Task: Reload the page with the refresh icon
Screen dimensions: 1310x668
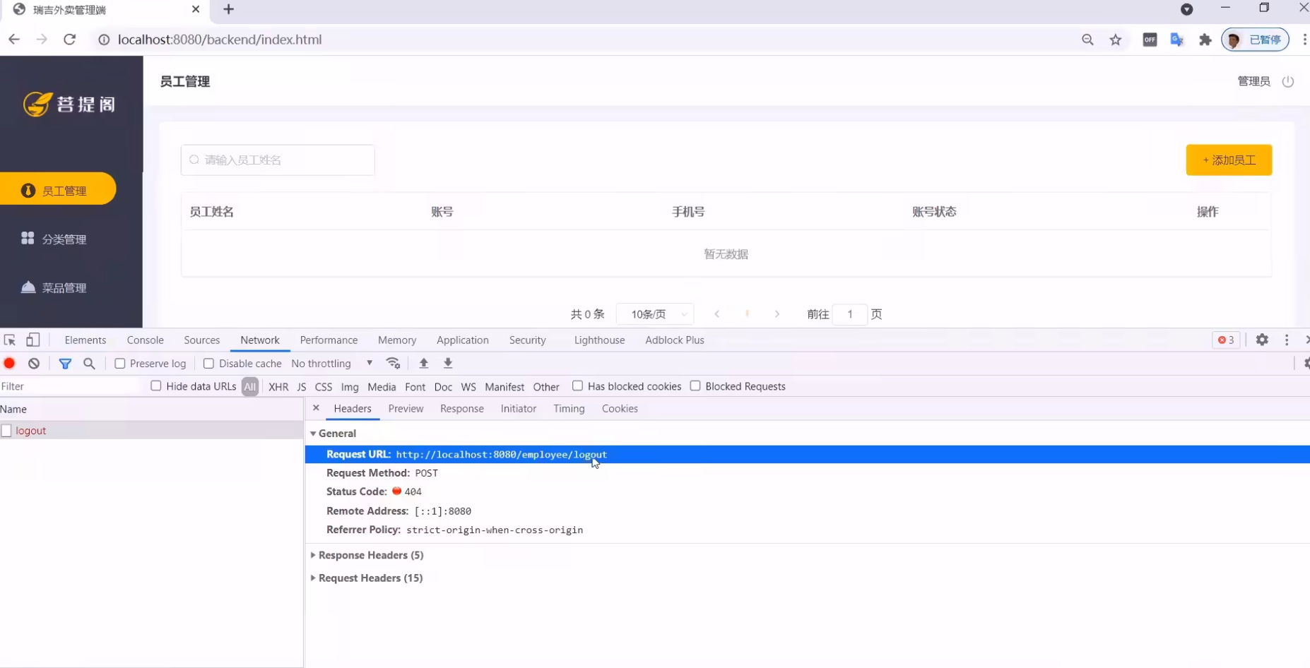Action: click(x=69, y=40)
